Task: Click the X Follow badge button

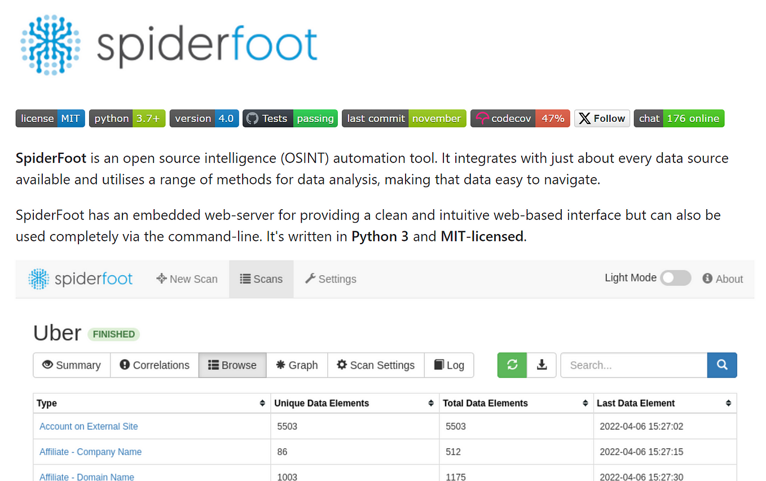Action: tap(602, 118)
